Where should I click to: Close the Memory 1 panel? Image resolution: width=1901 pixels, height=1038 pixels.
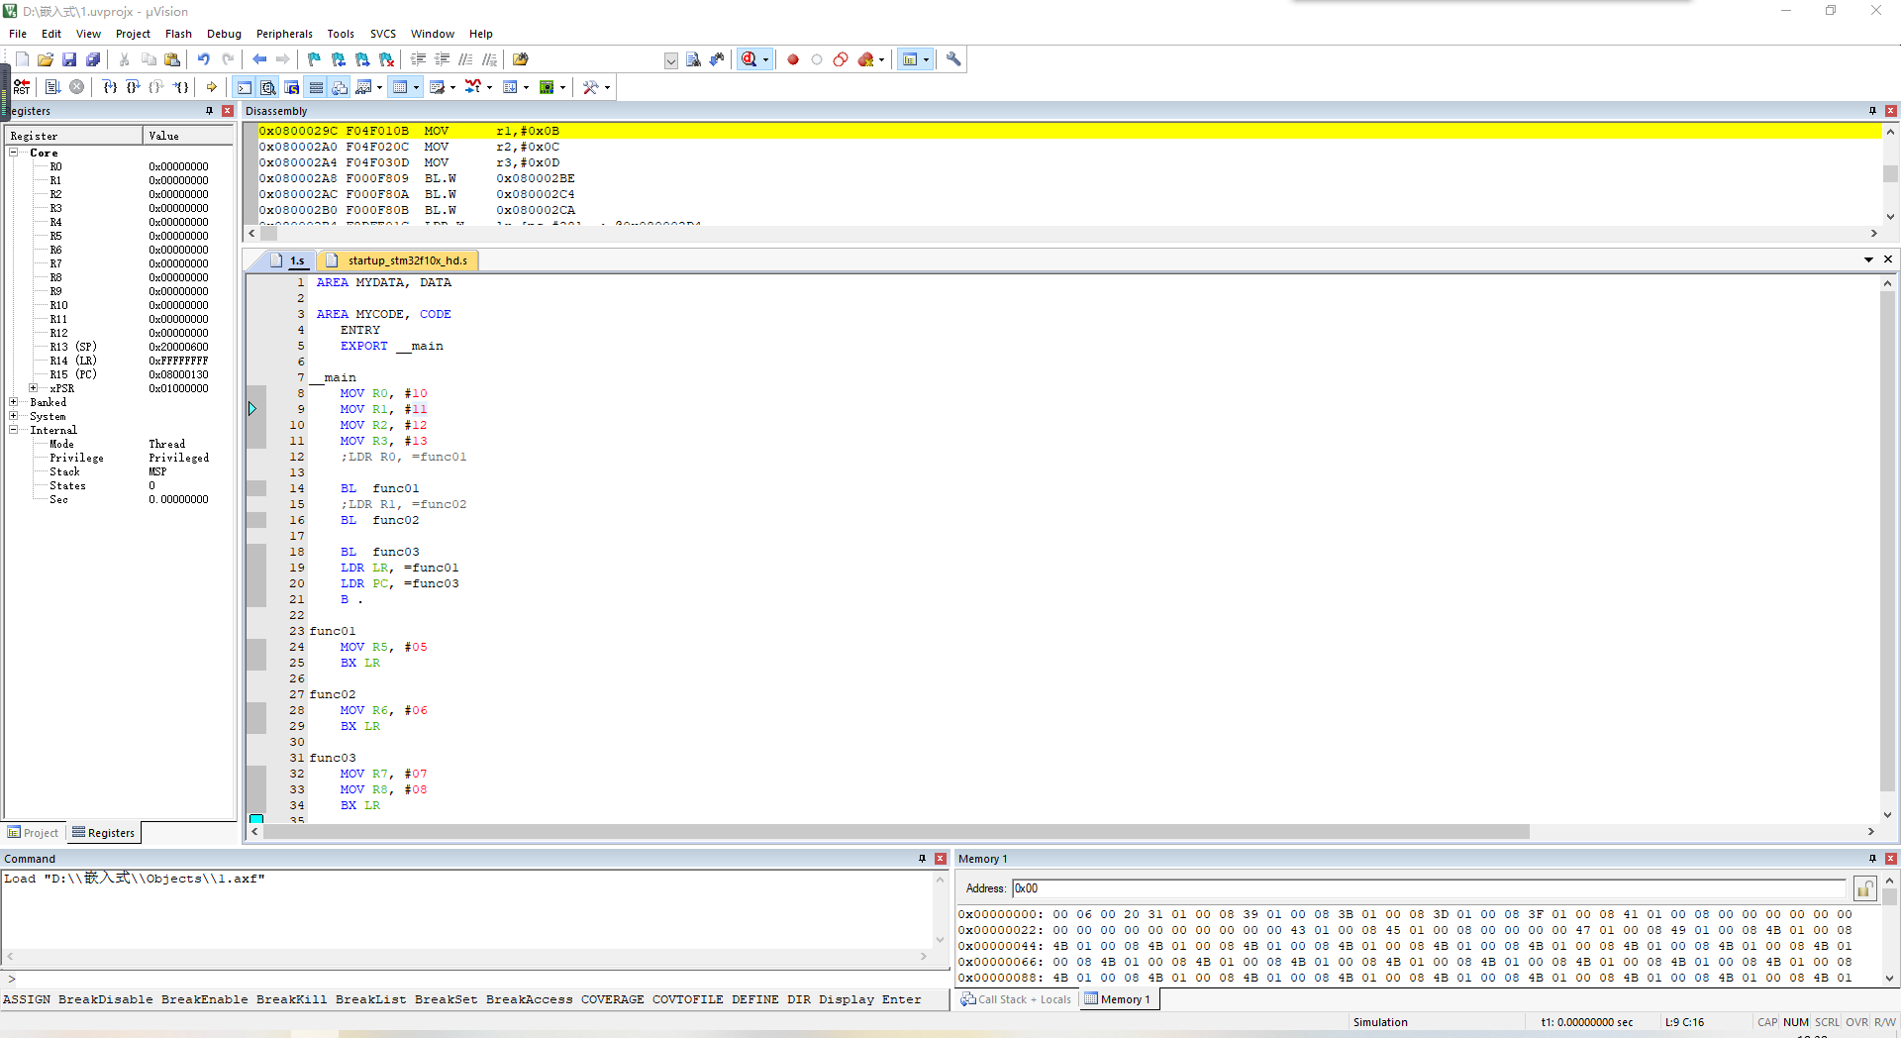(1891, 859)
